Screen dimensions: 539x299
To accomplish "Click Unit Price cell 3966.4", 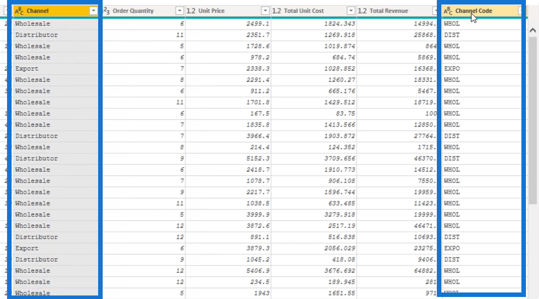I will [228, 136].
